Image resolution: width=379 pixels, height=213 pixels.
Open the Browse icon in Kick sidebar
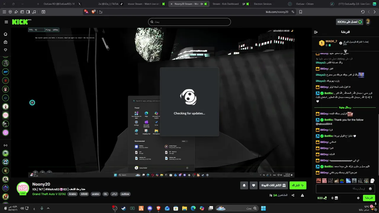pyautogui.click(x=5, y=42)
